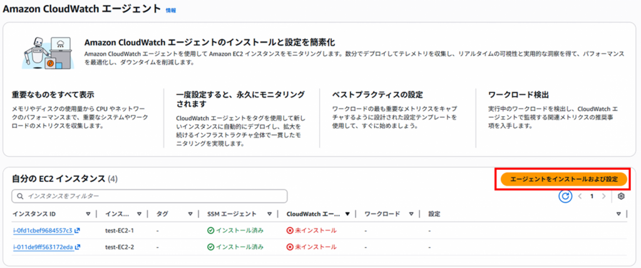The image size is (641, 268).
Task: Click external link icon beside i-0fd1cbef9684557c3
Action: pos(78,230)
